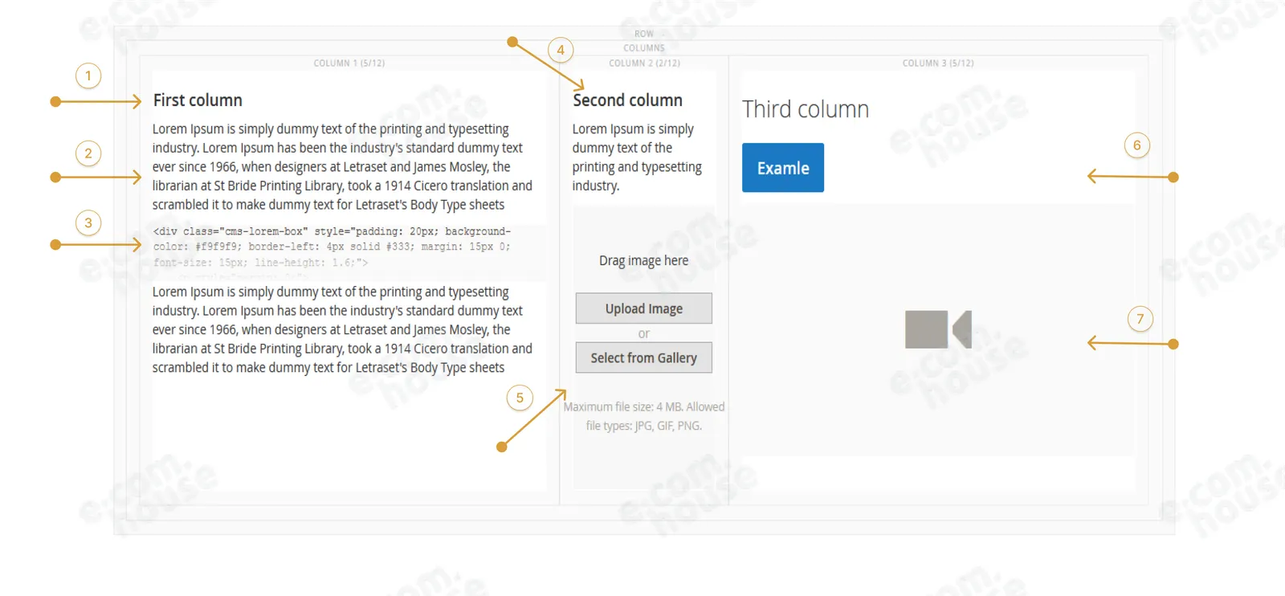Select the COLUMN 1 (5/12) label
1285x596 pixels.
coord(349,63)
